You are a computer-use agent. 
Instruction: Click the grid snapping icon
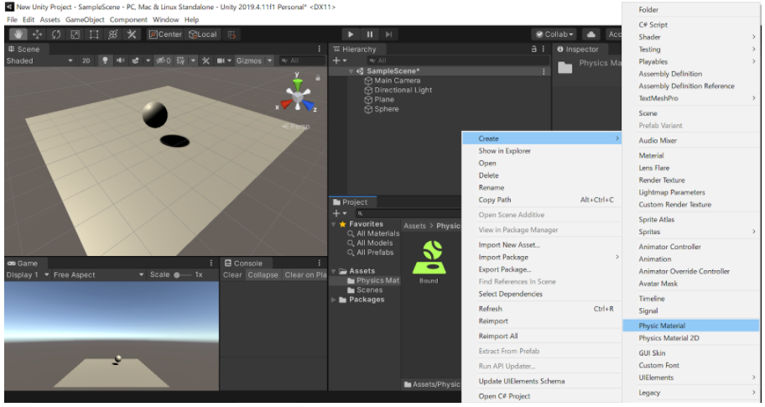click(x=232, y=34)
